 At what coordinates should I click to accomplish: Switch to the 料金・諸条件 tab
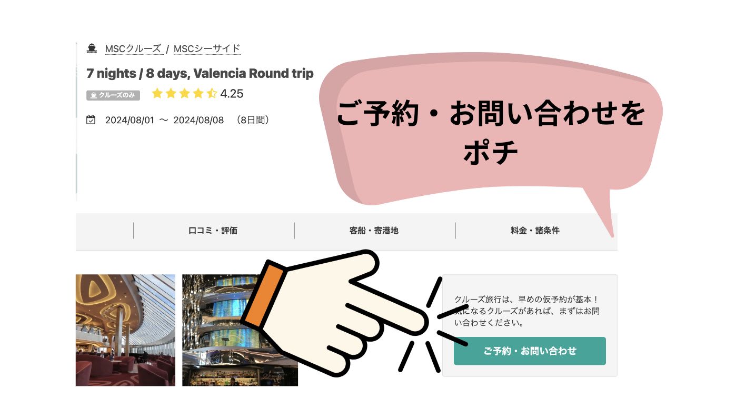pos(535,231)
